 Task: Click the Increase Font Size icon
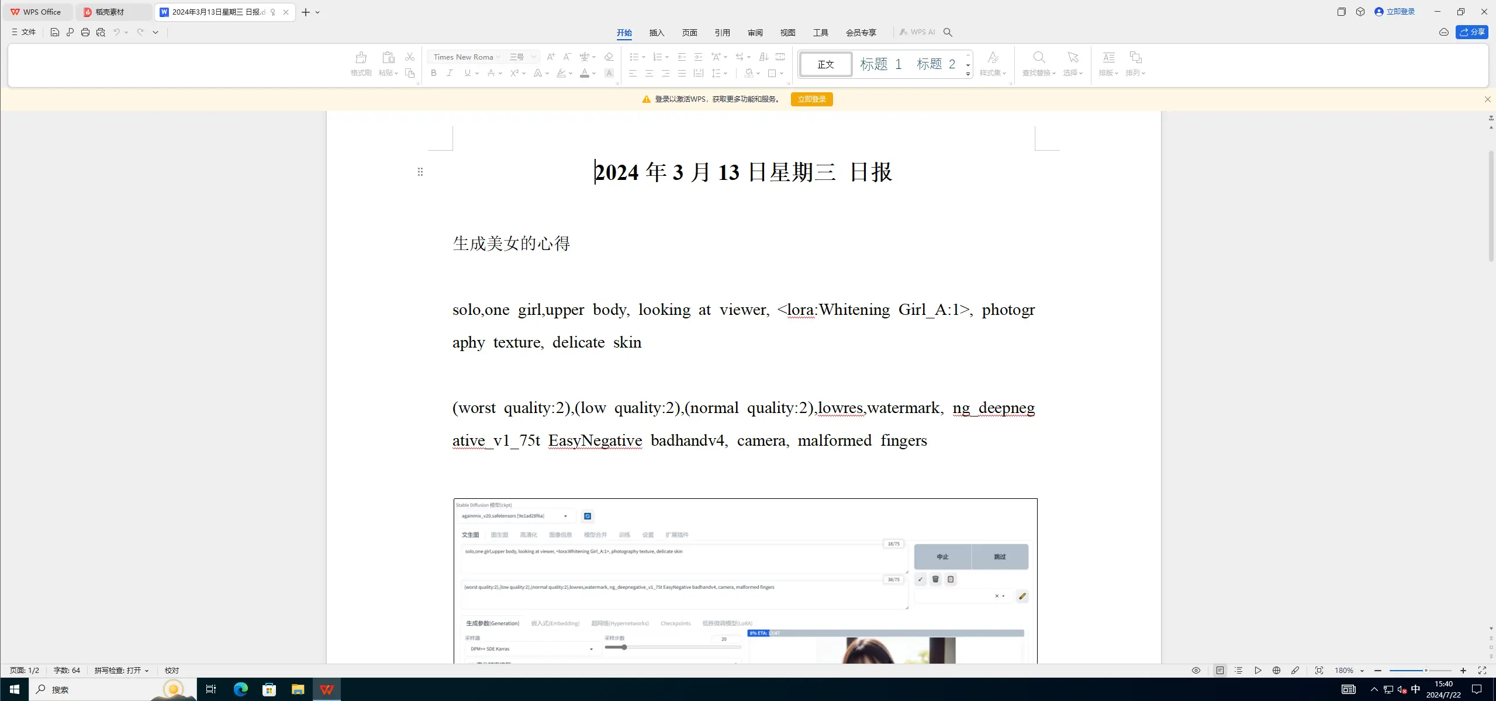(550, 57)
